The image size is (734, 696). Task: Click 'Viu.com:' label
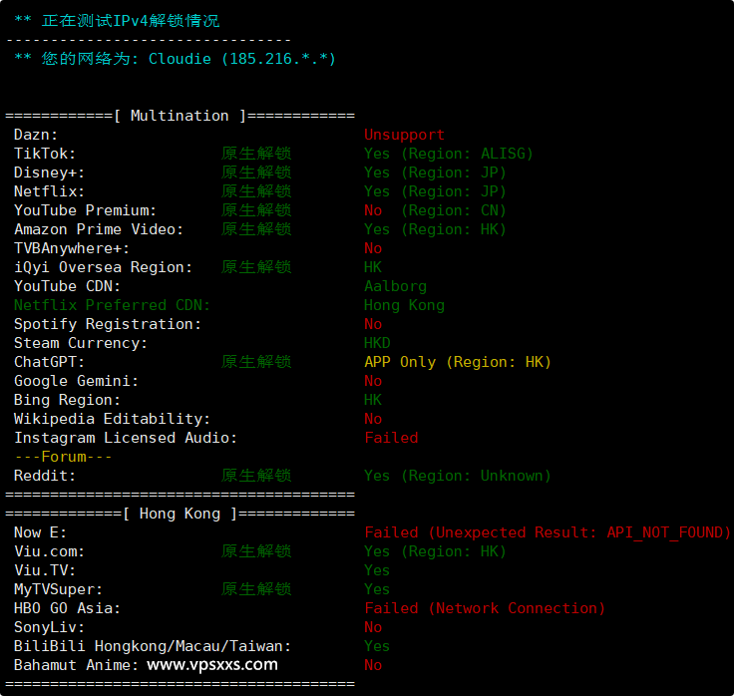click(49, 551)
